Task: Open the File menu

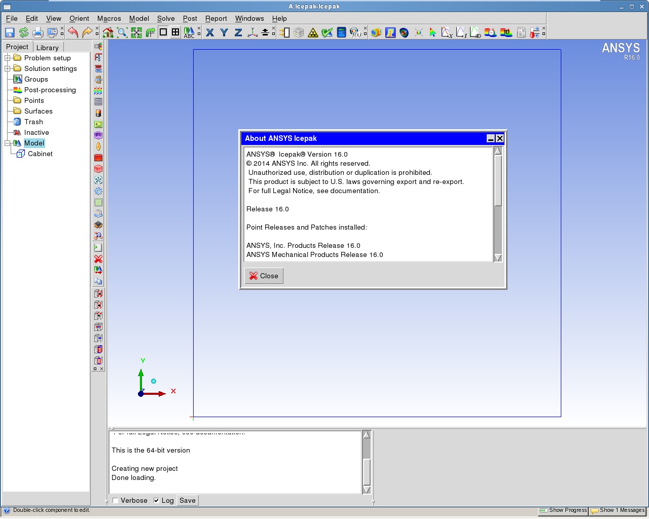Action: coord(12,18)
